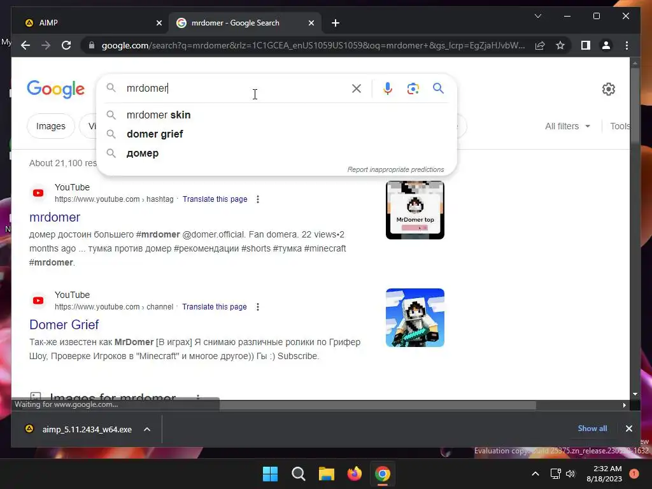Reload the current page
Screen dimensions: 652x489
pos(66,45)
